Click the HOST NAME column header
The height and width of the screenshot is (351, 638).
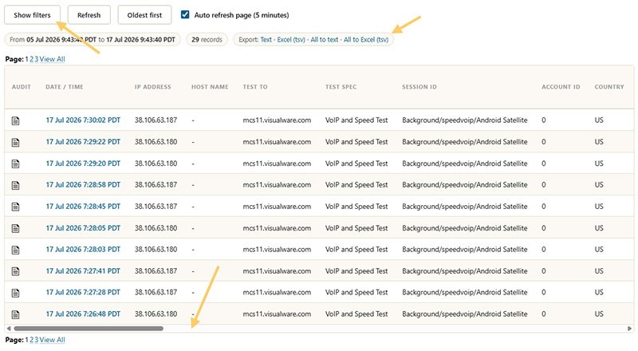[x=210, y=87]
